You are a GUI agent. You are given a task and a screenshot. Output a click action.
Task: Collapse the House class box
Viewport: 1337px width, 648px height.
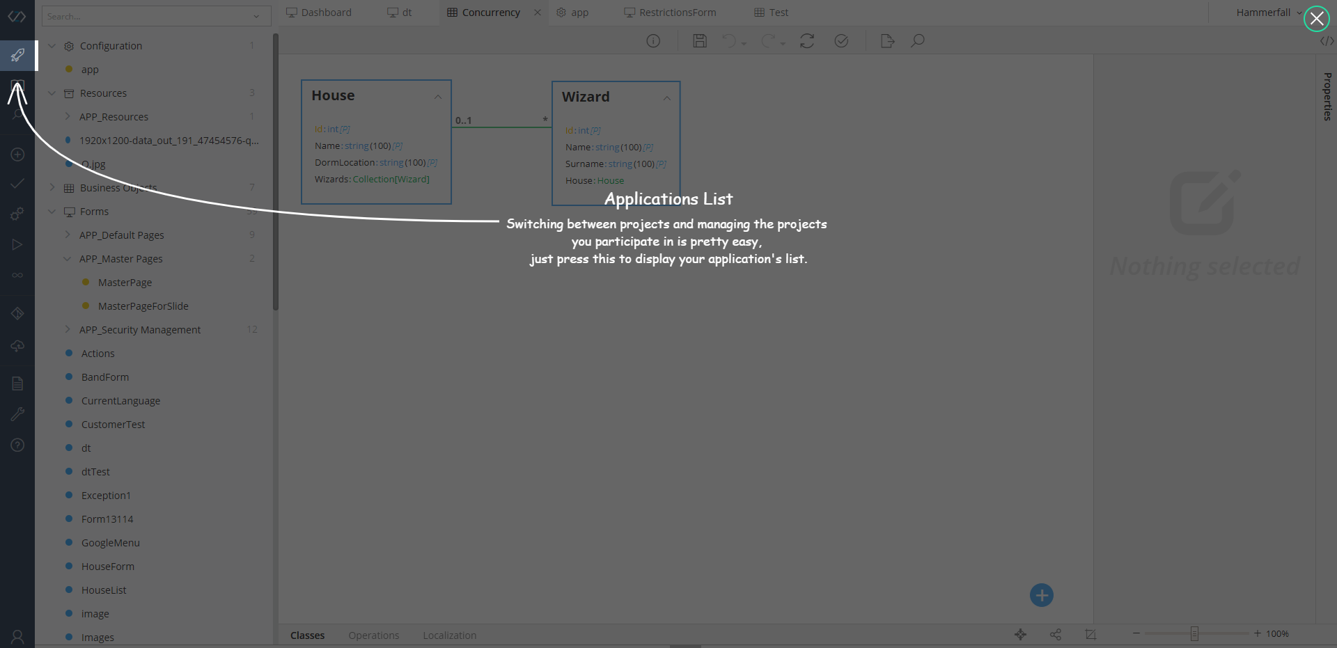(438, 97)
